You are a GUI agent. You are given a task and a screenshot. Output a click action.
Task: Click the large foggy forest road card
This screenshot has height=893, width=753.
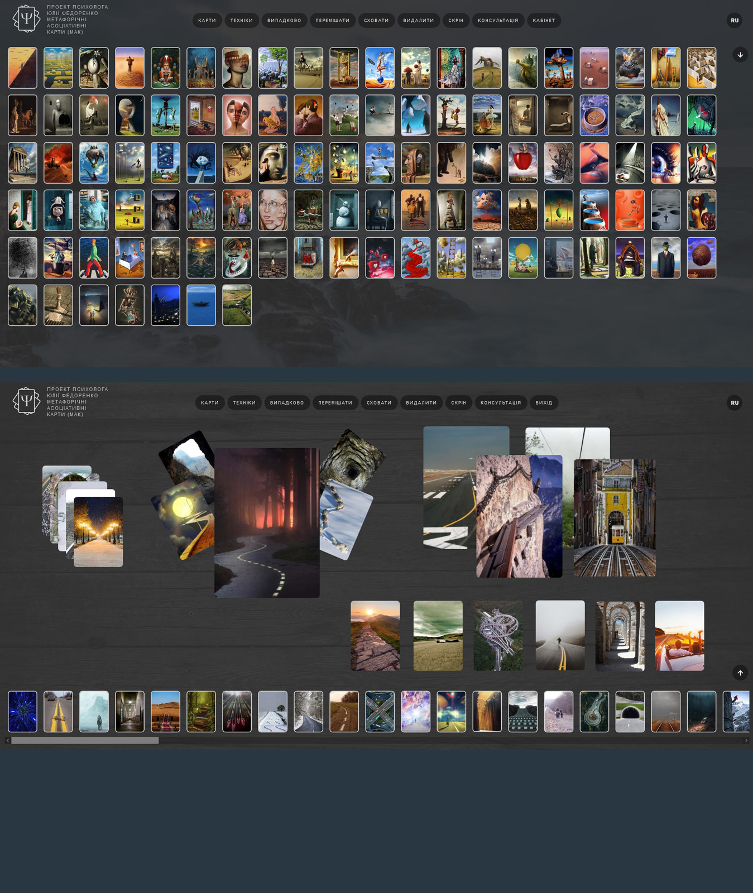coord(267,523)
